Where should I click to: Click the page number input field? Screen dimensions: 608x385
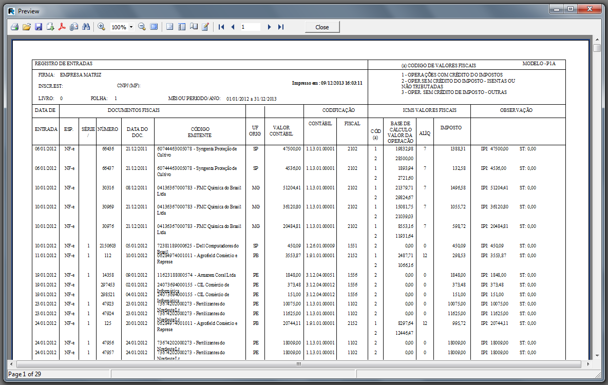tap(250, 27)
